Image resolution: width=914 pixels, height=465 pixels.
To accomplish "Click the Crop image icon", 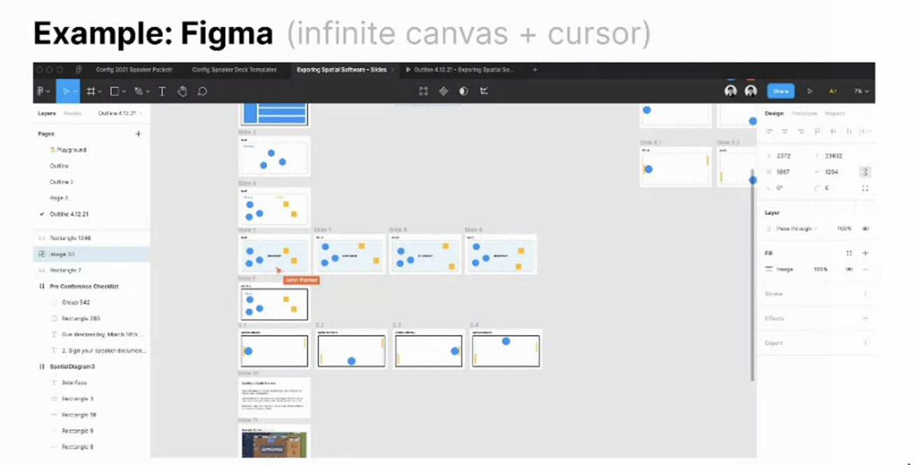I will 484,91.
